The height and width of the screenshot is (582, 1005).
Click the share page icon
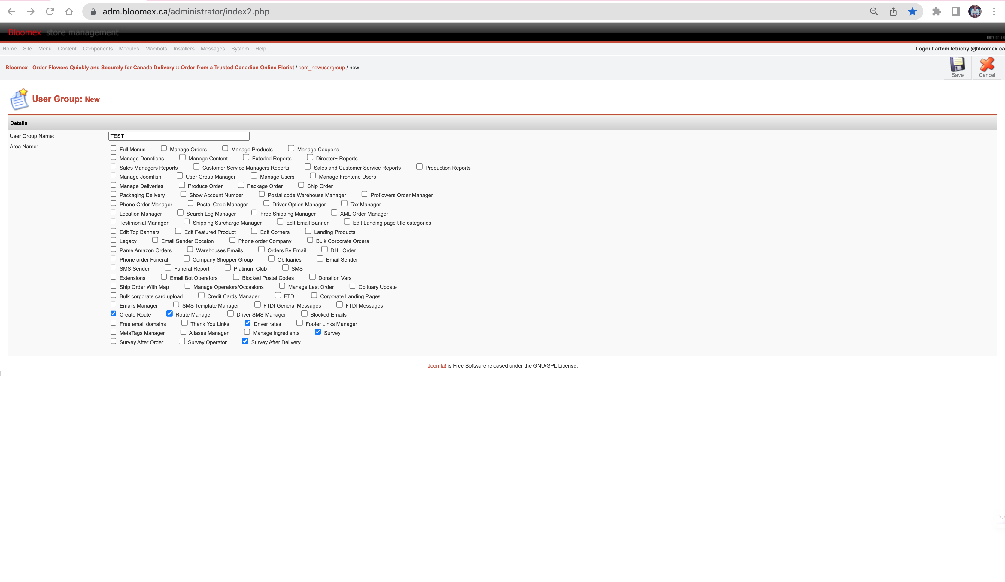pos(893,11)
